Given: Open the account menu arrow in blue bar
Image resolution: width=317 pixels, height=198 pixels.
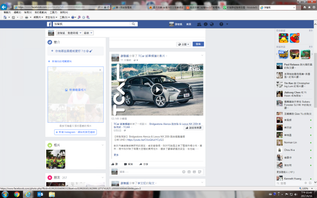Looking at the screenshot, I should 227,24.
